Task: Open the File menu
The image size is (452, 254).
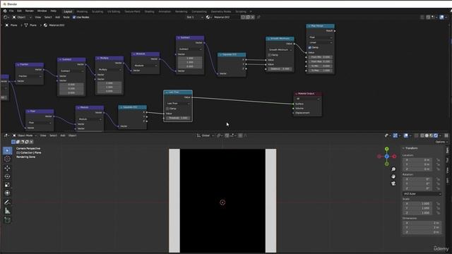Action: coord(11,11)
